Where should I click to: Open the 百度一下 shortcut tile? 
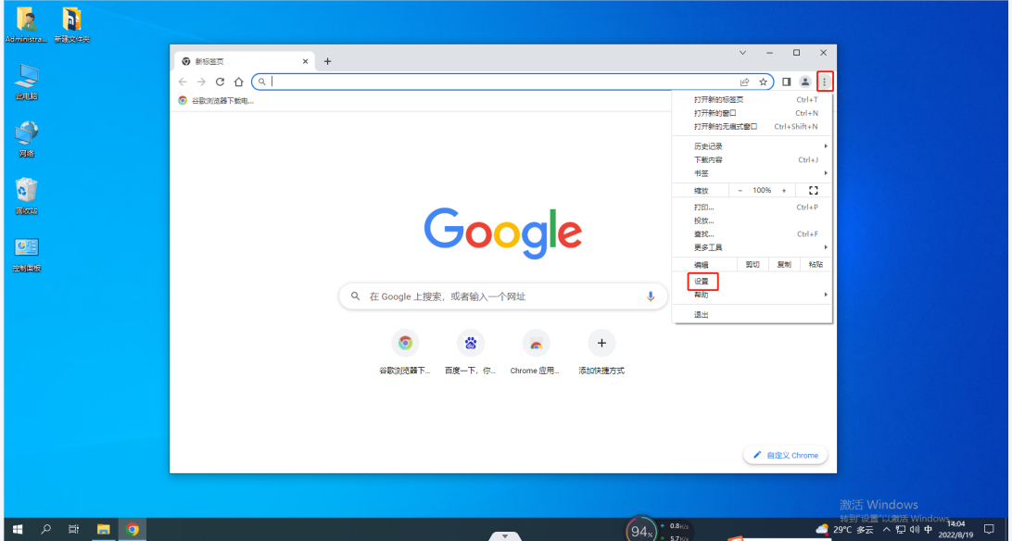(x=471, y=351)
